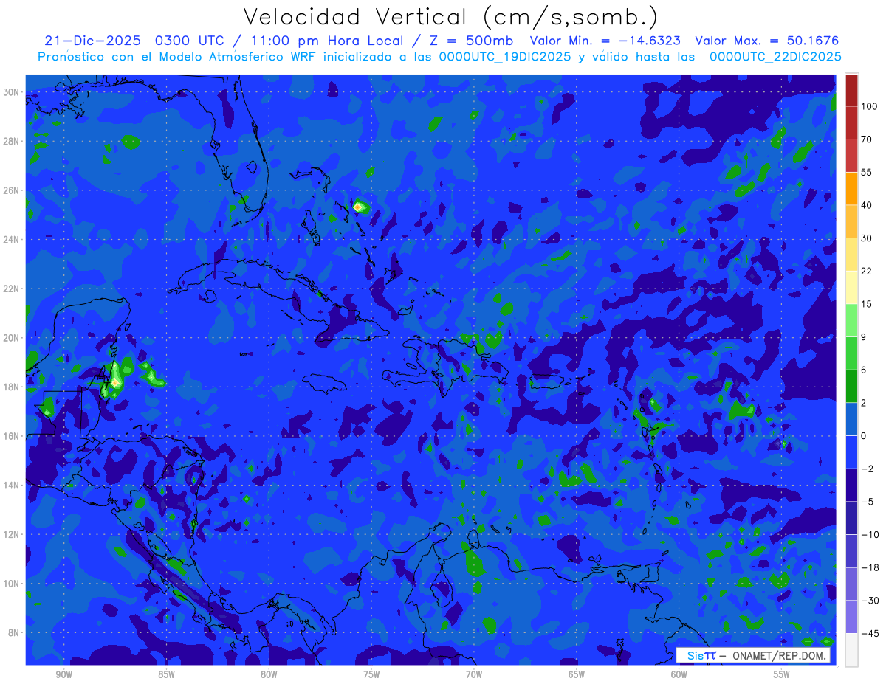Click the latitude label "28N"
The width and height of the screenshot is (886, 684).
click(13, 141)
